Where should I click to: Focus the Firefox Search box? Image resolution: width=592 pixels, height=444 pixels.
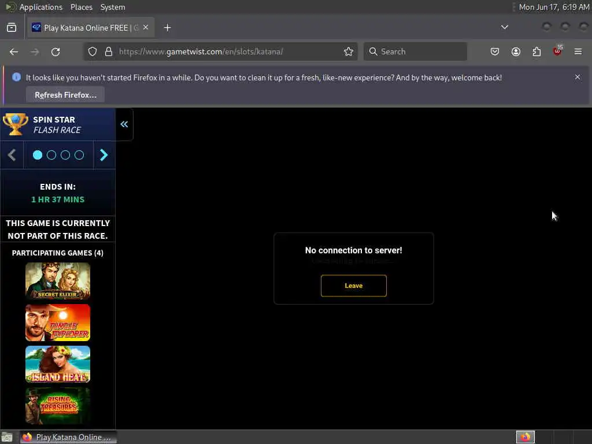pos(415,51)
